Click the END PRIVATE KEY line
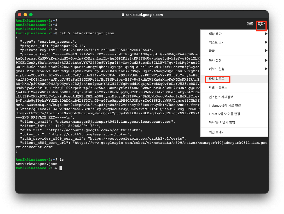 point(45,117)
